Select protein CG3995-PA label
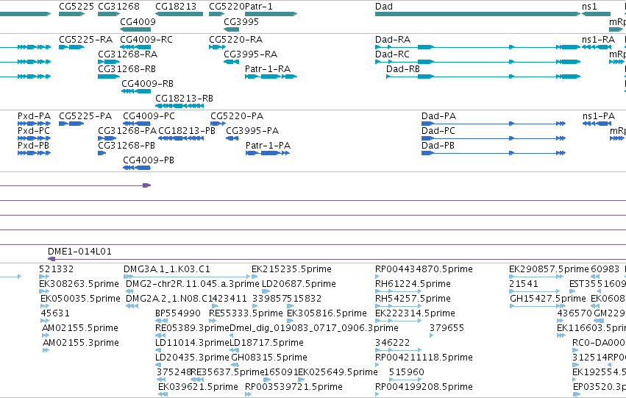 [252, 131]
